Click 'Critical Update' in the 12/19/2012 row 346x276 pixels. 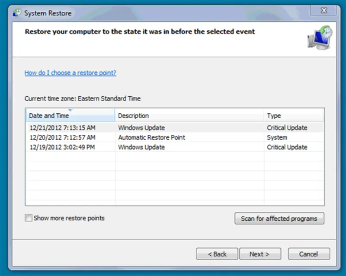287,147
